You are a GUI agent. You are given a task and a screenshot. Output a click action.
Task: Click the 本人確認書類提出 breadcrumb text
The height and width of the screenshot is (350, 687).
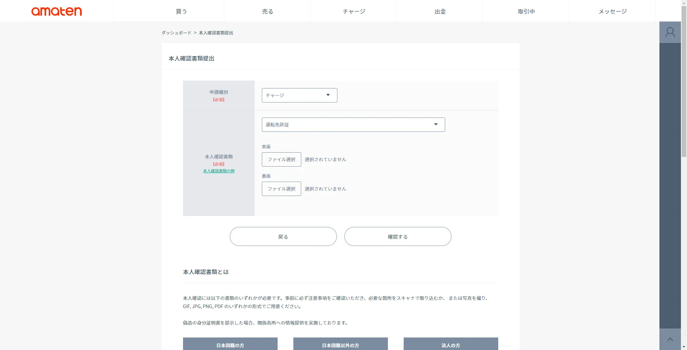point(216,33)
